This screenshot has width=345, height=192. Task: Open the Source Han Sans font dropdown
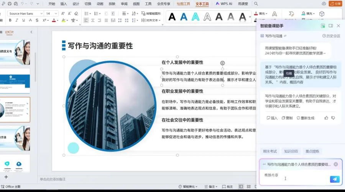41,13
